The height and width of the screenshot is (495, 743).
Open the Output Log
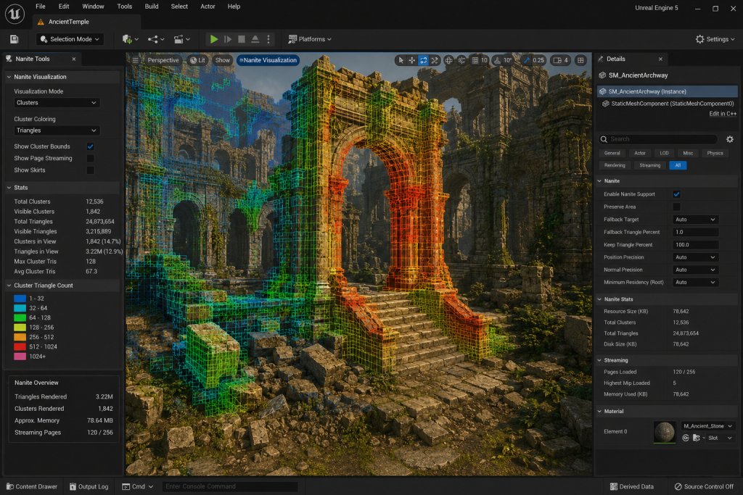pos(89,486)
